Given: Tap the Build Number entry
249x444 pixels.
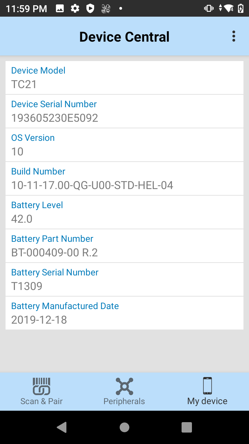Looking at the screenshot, I should point(124,179).
